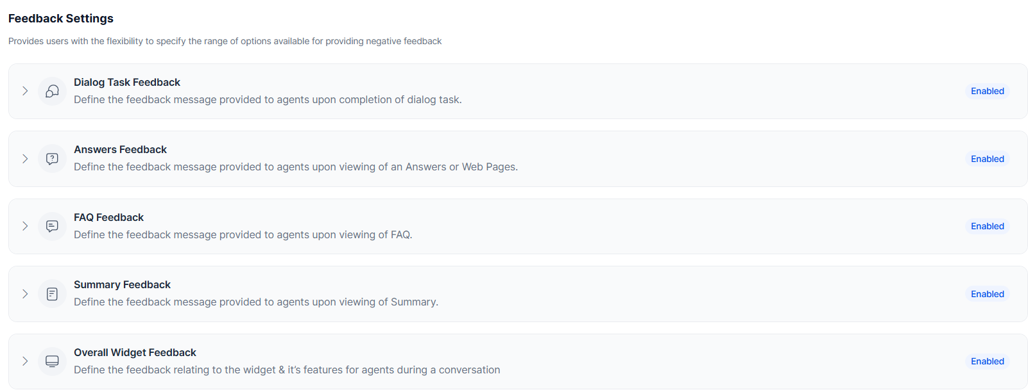Image resolution: width=1028 pixels, height=390 pixels.
Task: Expand the Overall Widget Feedback chevron
Action: coord(25,361)
